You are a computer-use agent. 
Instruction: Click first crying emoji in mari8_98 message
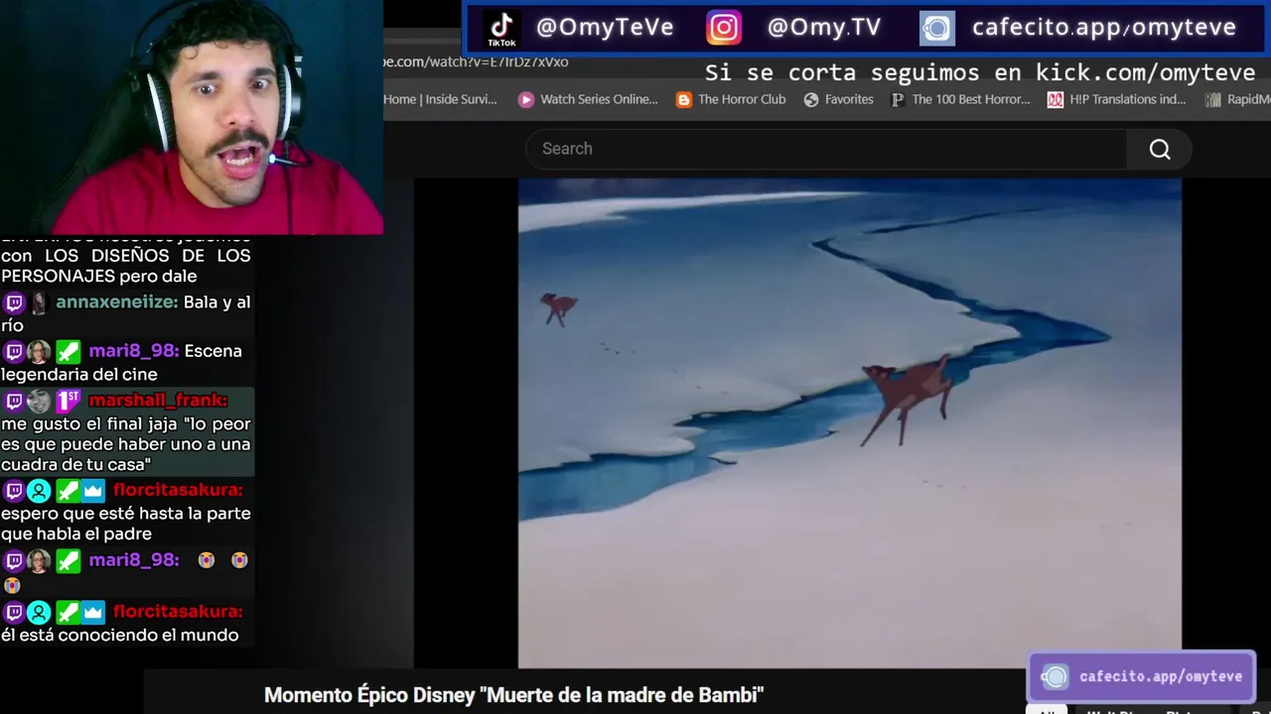pyautogui.click(x=206, y=560)
